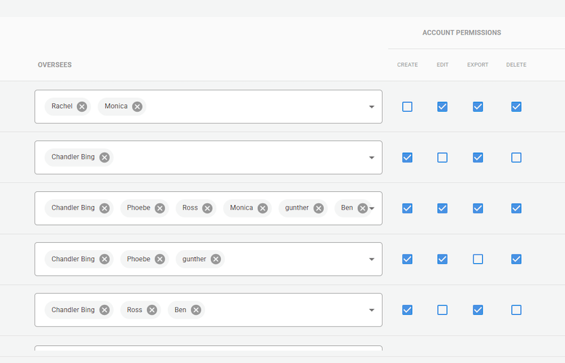Uncheck Export in Chandler, Ross, Ben row
This screenshot has width=565, height=363.
tap(477, 310)
